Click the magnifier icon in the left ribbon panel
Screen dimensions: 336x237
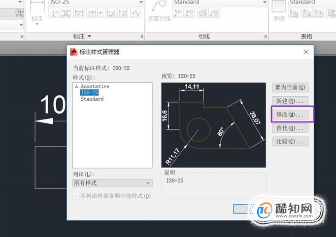pos(20,13)
